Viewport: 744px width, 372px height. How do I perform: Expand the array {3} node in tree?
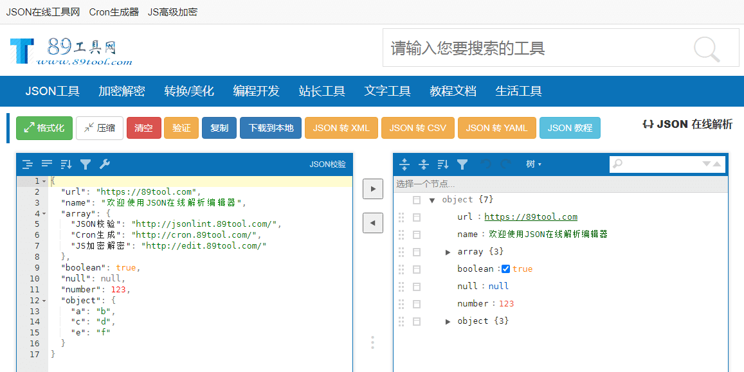click(x=448, y=252)
